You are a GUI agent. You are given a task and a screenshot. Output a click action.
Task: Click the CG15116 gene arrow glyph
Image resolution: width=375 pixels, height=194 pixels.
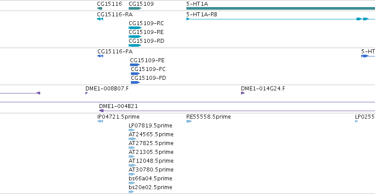point(100,8)
